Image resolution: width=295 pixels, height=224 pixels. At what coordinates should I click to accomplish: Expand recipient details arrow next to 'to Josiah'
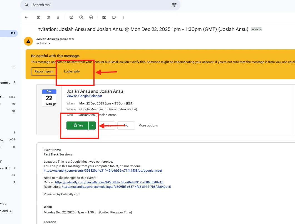point(50,43)
